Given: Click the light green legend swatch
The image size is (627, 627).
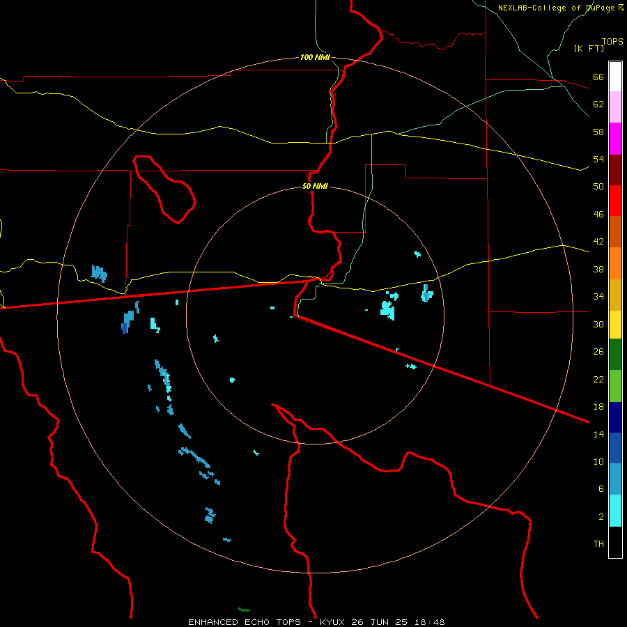Looking at the screenshot, I should (x=615, y=386).
